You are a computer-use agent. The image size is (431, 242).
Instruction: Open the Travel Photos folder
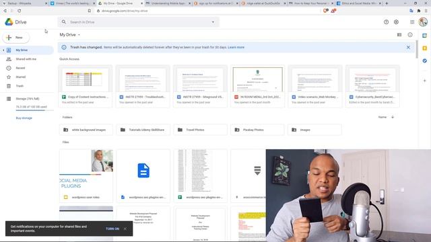click(201, 130)
